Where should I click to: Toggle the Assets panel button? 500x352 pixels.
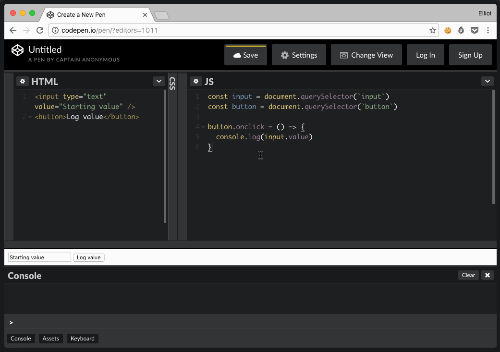click(50, 339)
